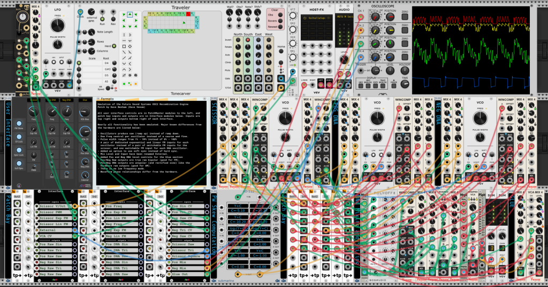Screen dimensions: 548x287
Task: Click the CH. 1 ZERO button on Oscilloscope
Action: tap(405, 17)
